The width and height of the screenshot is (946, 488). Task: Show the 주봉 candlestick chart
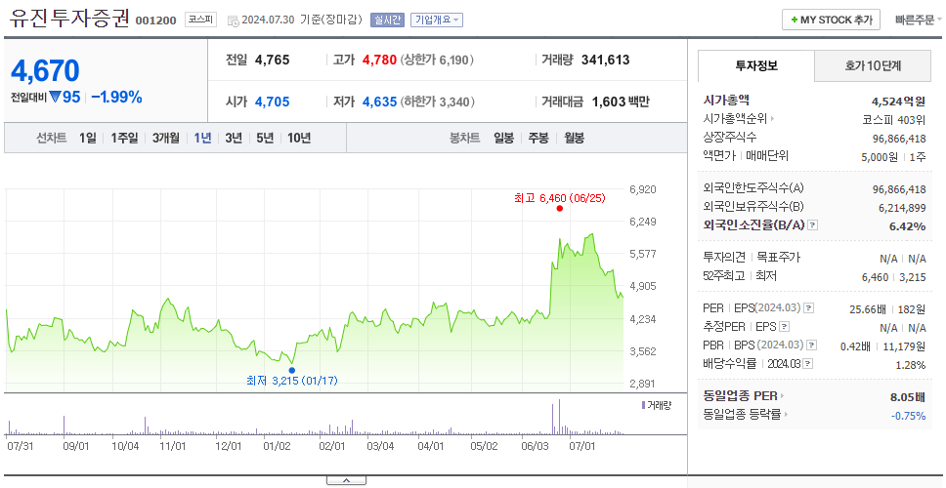pyautogui.click(x=538, y=138)
